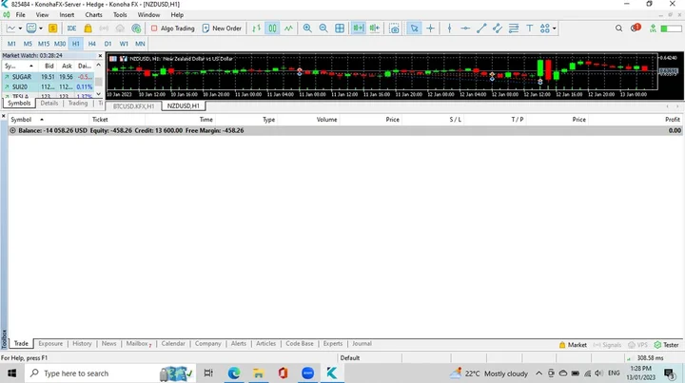Click the Windows taskbar search box
The width and height of the screenshot is (685, 383).
[109, 373]
